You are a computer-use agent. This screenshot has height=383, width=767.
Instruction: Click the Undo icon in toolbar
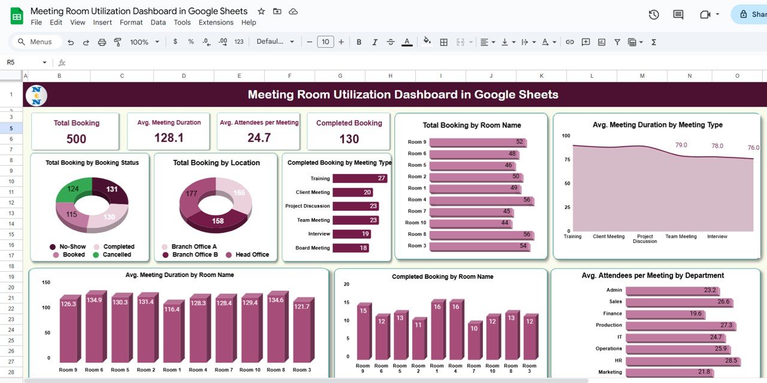pos(71,42)
